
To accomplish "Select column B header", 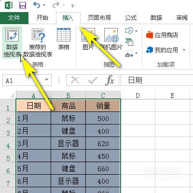I will click(x=69, y=96).
